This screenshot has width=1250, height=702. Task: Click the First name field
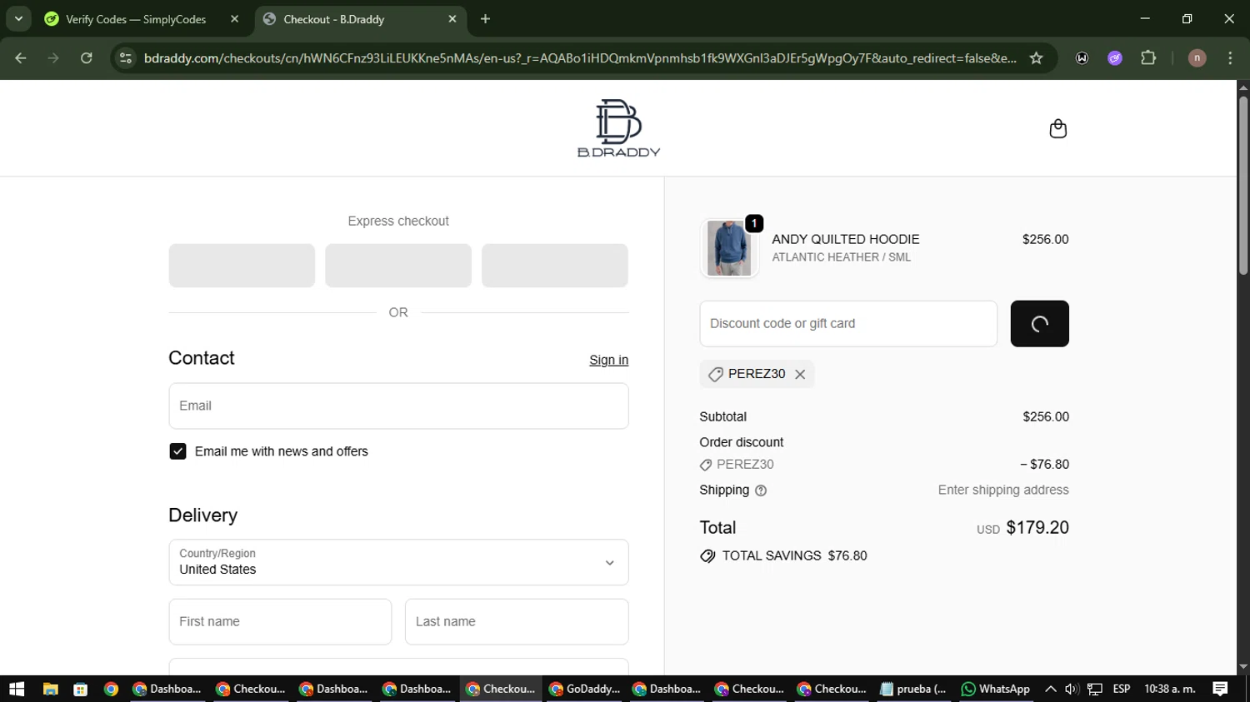[x=280, y=622]
